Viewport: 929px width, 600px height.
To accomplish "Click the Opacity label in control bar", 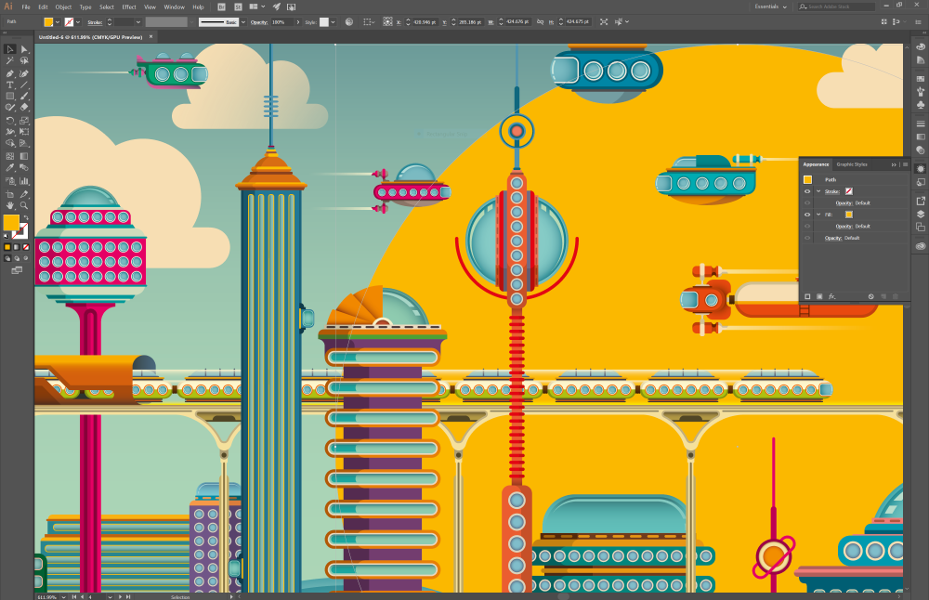I will click(x=259, y=22).
